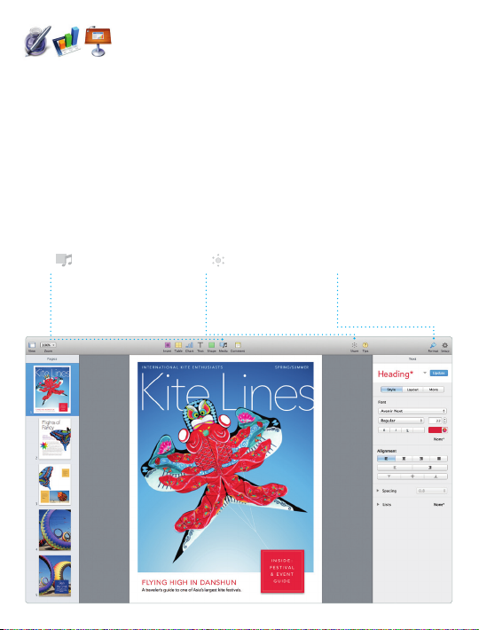Open the Avenir Next font dropdown

coord(412,411)
